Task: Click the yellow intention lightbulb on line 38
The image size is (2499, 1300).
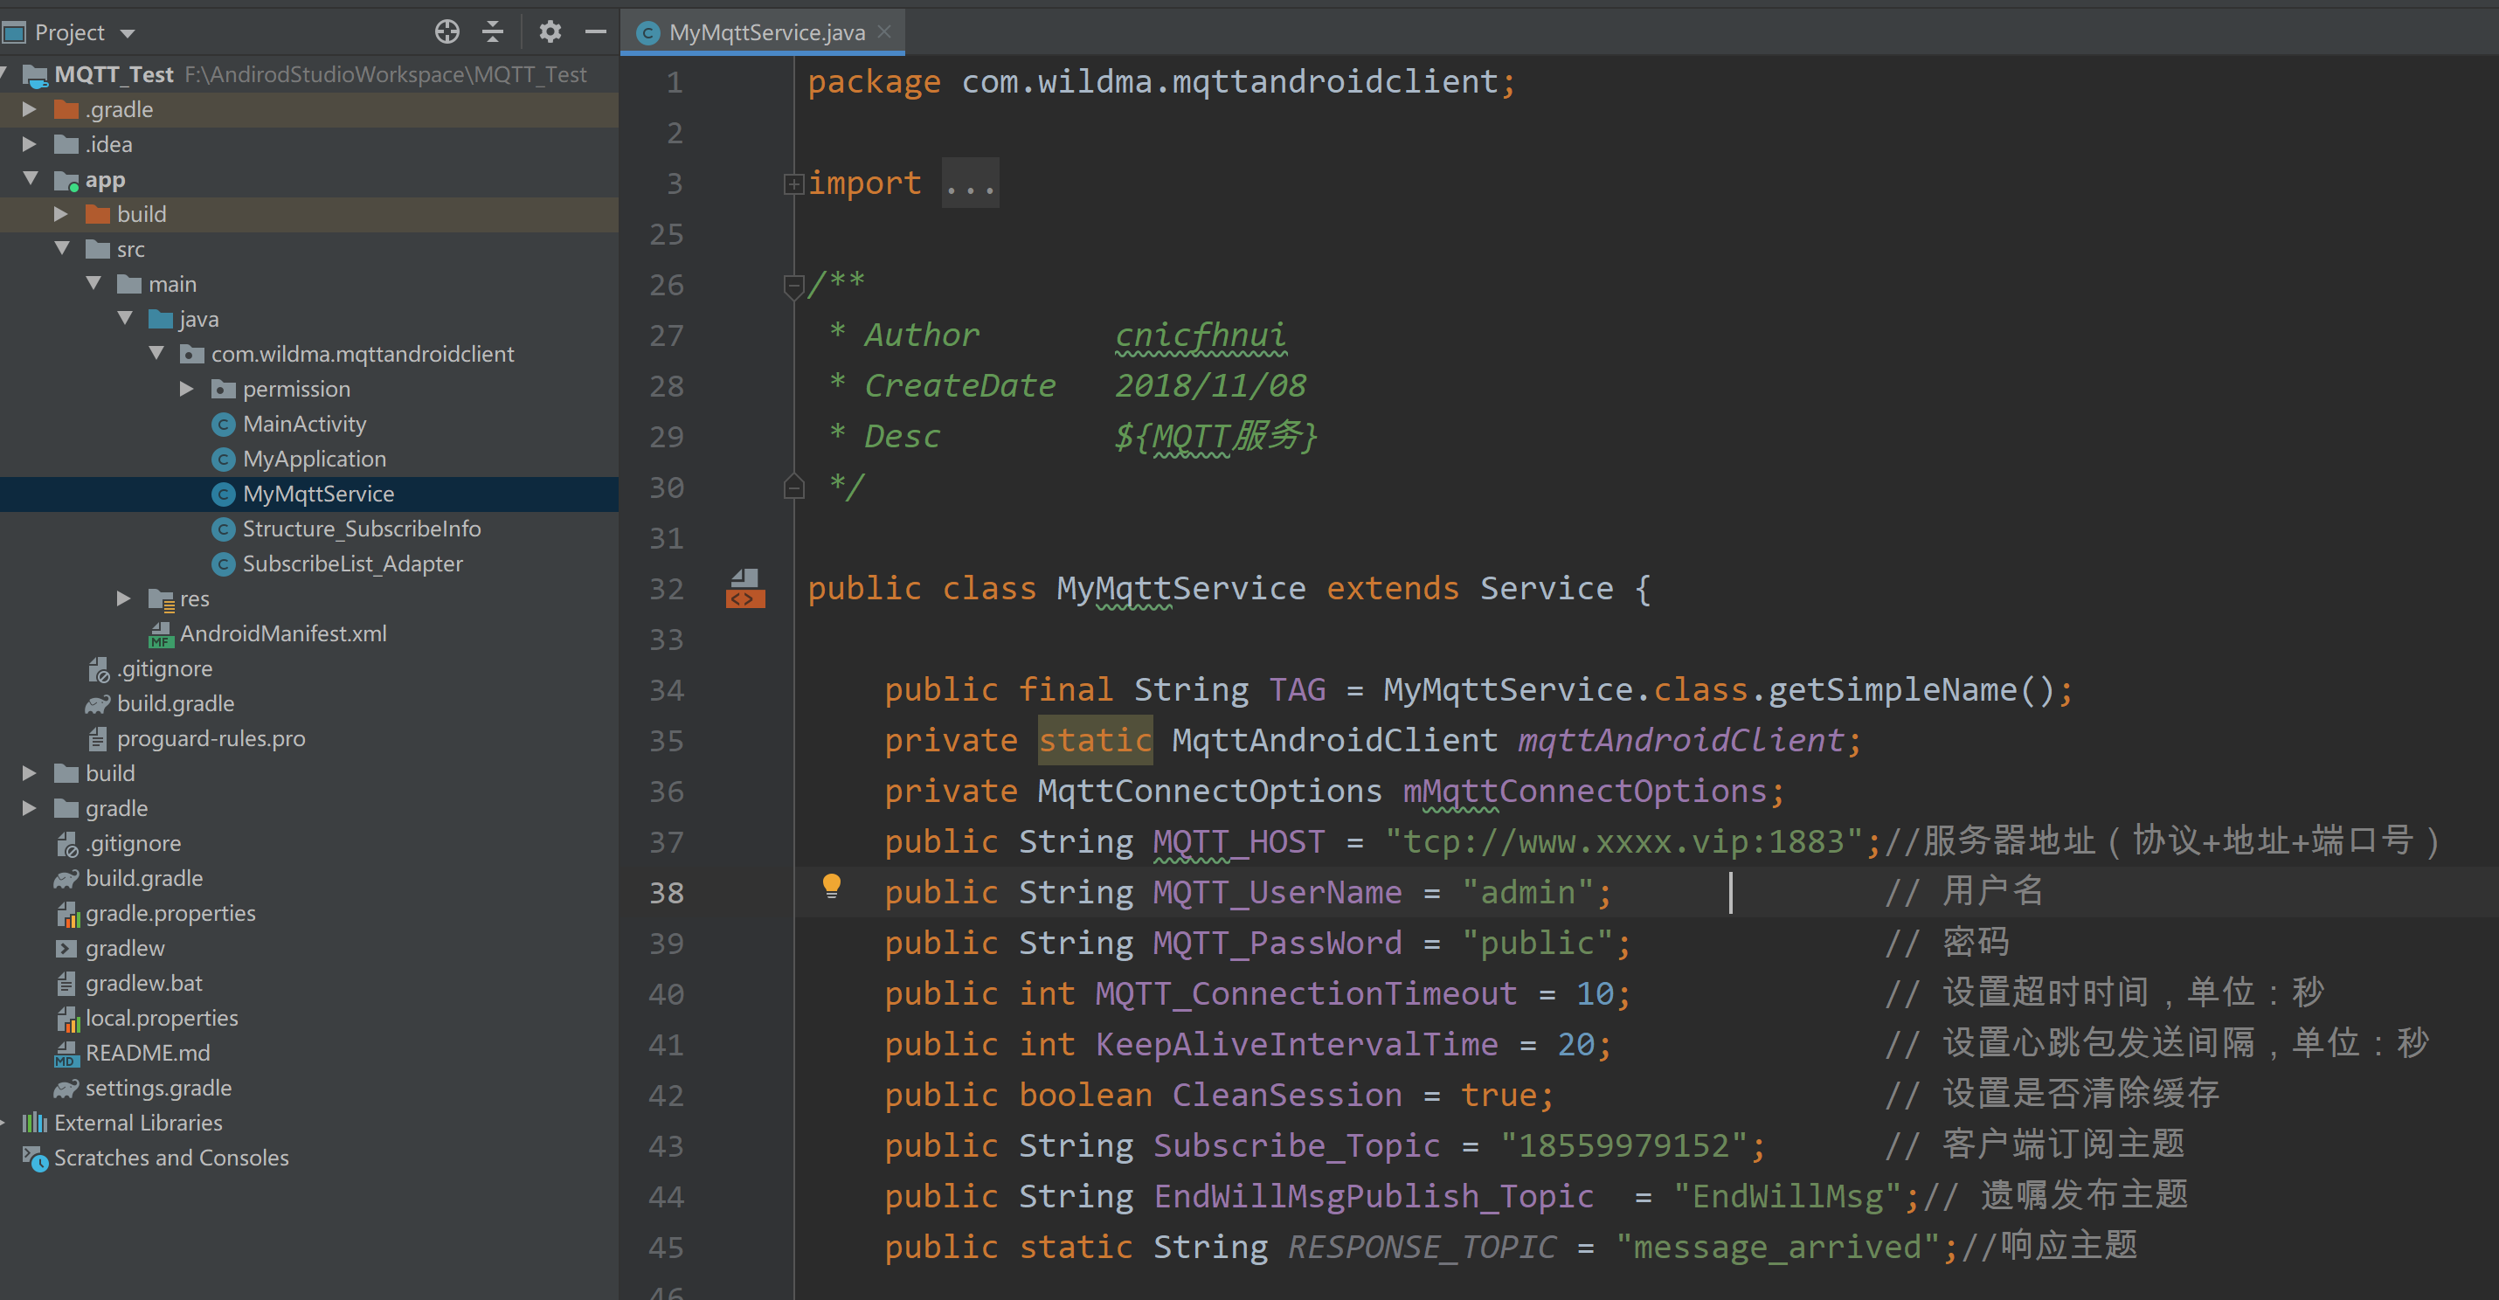Action: [x=831, y=885]
